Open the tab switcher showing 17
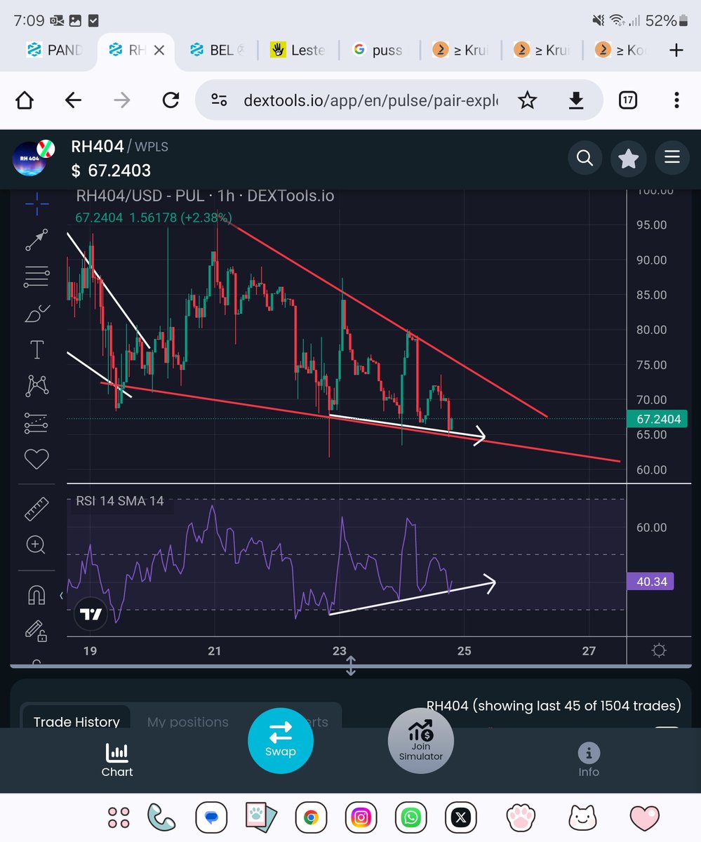The height and width of the screenshot is (842, 701). 628,100
